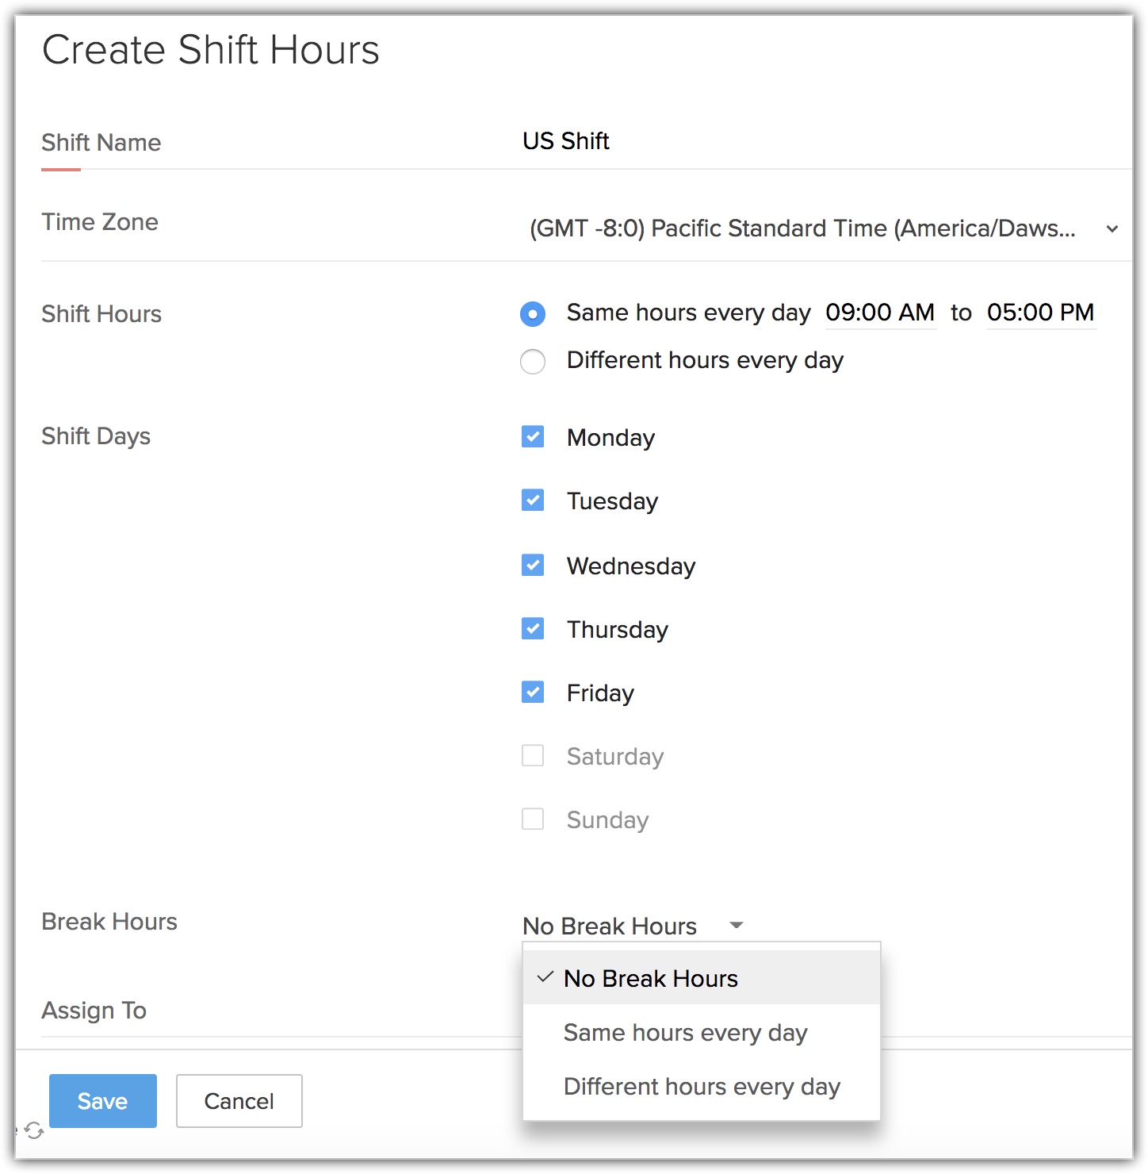Collapse the Break Hours dropdown arrow
1148x1174 pixels.
point(737,925)
